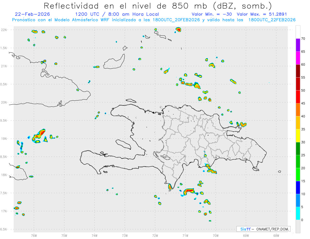This screenshot has width=310, height=239.
Task: Click the 74W longitude axis label
Action: 95,235
